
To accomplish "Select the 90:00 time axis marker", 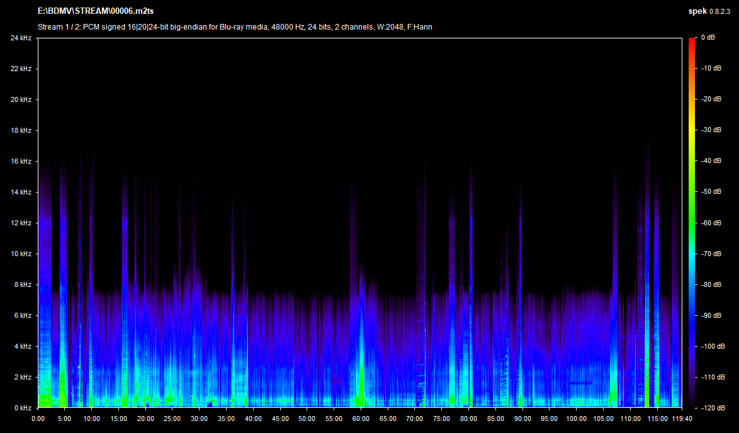I will click(x=521, y=418).
